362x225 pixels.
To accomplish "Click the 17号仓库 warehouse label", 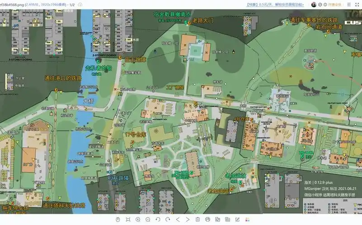I will click(x=136, y=134).
